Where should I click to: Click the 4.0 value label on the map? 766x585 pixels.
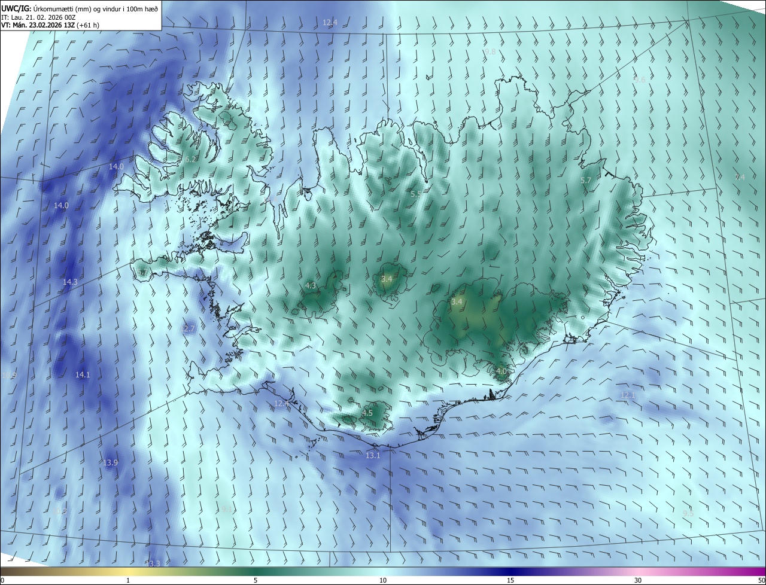[x=501, y=371]
